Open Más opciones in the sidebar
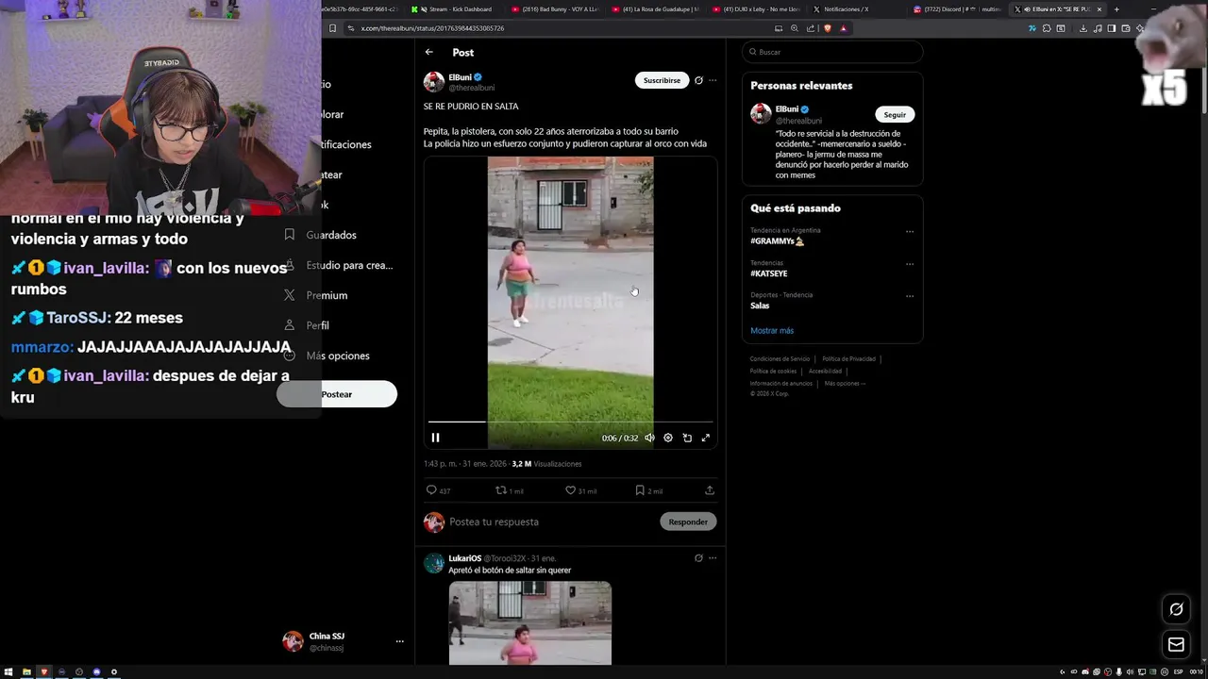The height and width of the screenshot is (679, 1208). click(x=327, y=356)
